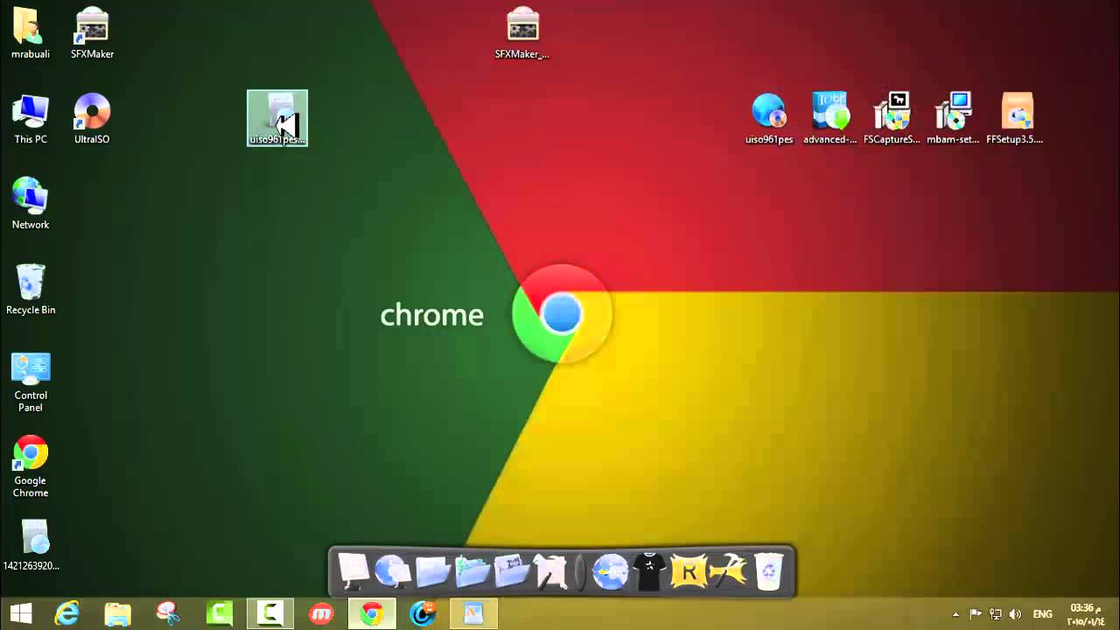Launch Internet Explorer from the taskbar
The width and height of the screenshot is (1120, 630).
(x=67, y=614)
